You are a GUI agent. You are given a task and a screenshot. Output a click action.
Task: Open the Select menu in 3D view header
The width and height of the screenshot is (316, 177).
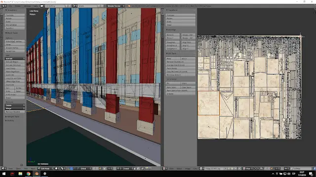[x=18, y=169]
